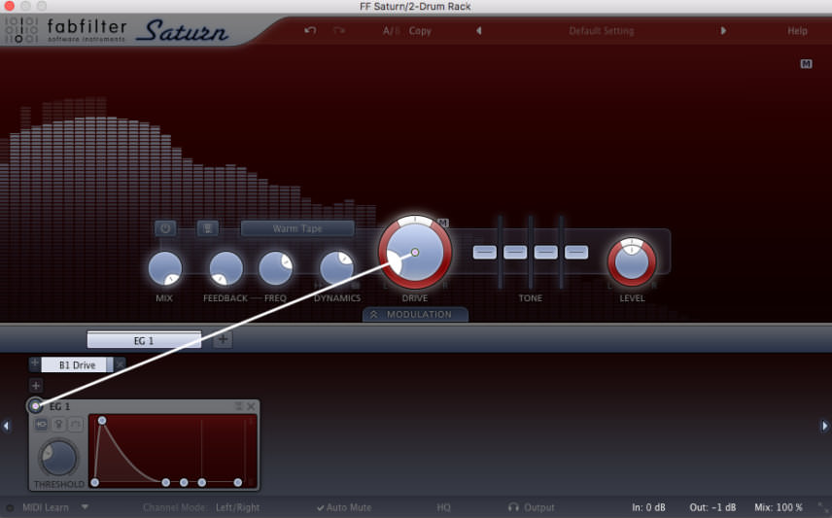Toggle the band power button
Image resolution: width=832 pixels, height=518 pixels.
click(x=165, y=228)
